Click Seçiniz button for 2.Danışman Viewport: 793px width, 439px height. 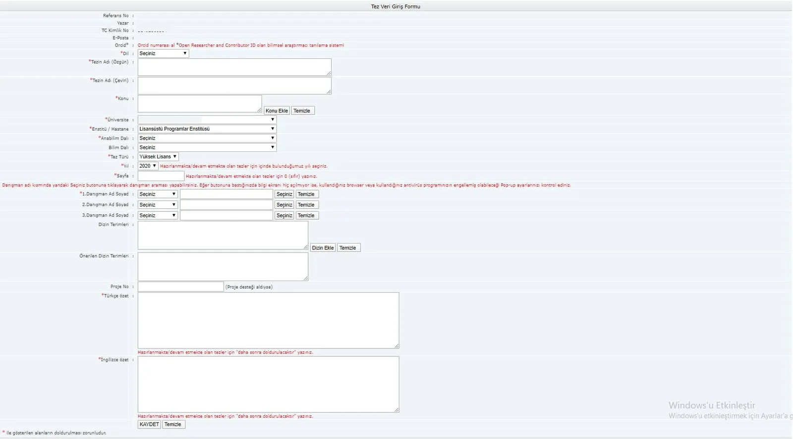(x=284, y=205)
